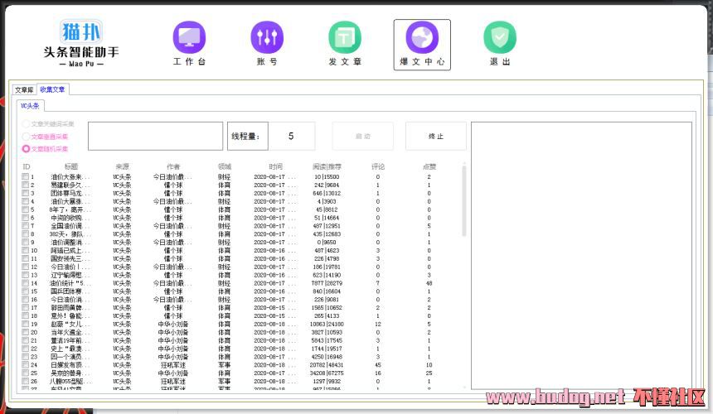The image size is (713, 414).
Task: Sort by the 标题 column header
Action: pos(71,166)
